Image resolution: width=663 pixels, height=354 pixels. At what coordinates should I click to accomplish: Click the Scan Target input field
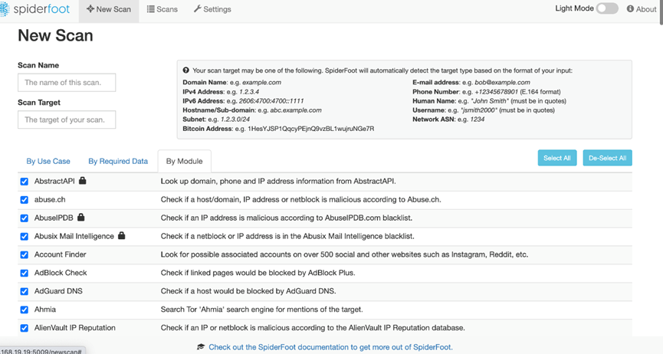click(67, 120)
